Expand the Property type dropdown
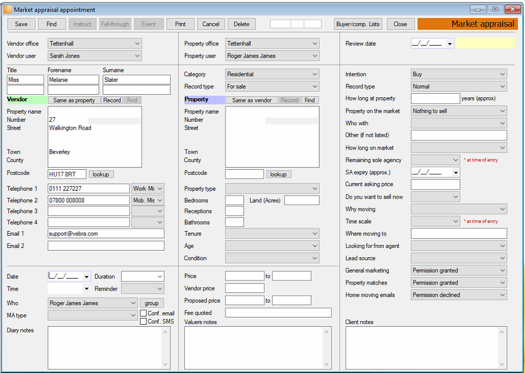 (272, 188)
